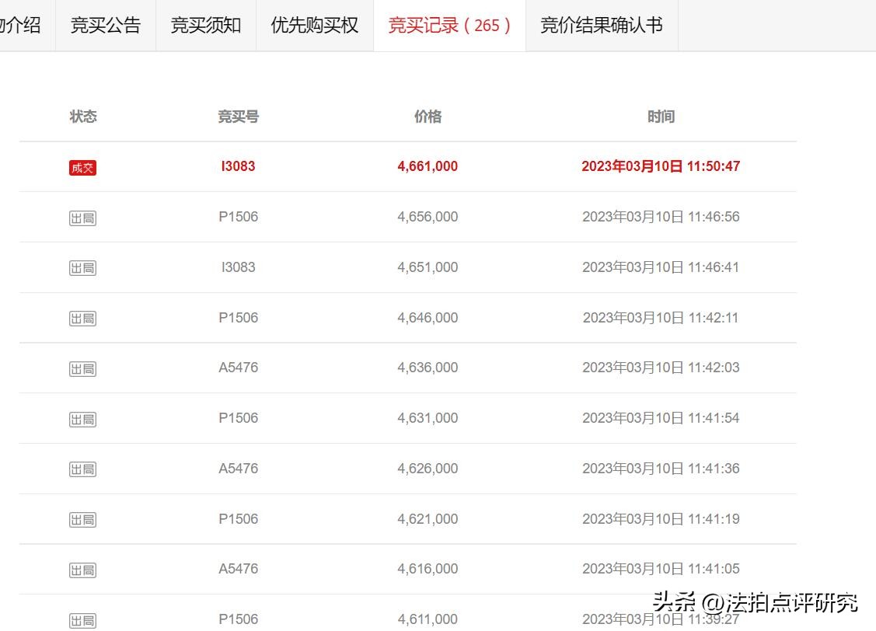876x631 pixels.
Task: Click the 出局 badge on the 11:42:11 row
Action: click(82, 318)
